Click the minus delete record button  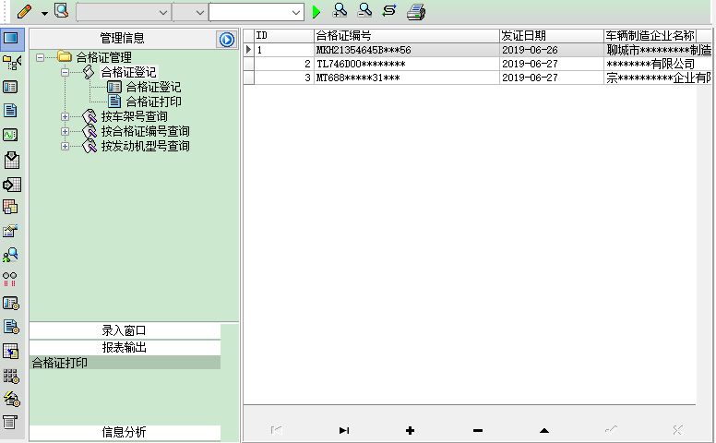point(478,430)
